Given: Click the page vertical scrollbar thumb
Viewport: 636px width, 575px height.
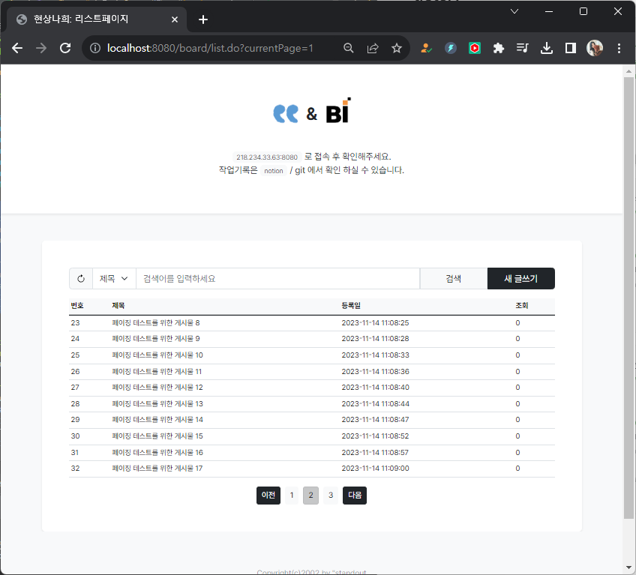Looking at the screenshot, I should pos(628,298).
